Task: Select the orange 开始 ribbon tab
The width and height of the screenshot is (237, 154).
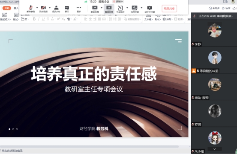Action: point(7,8)
